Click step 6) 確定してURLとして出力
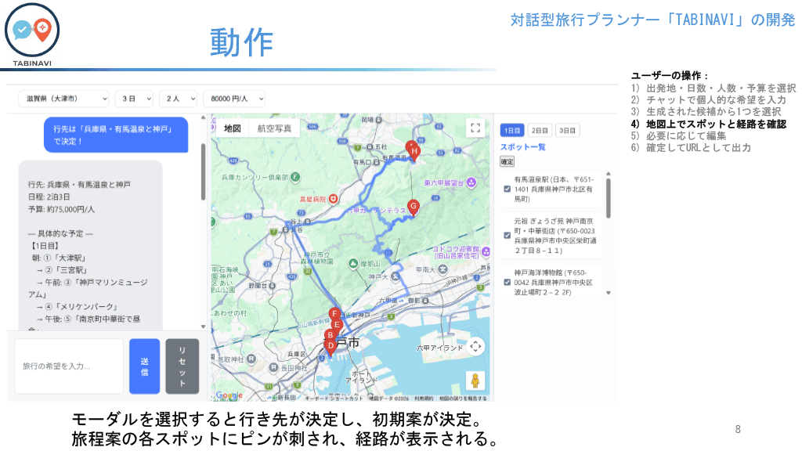This screenshot has width=802, height=451. [691, 148]
